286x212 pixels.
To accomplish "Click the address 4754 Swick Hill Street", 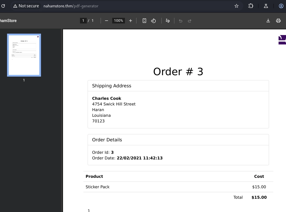I will coord(114,104).
